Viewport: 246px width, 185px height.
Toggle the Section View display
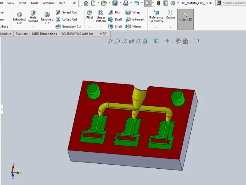(131, 41)
